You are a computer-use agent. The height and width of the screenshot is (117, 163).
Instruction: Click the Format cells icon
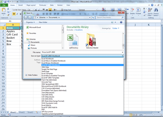138,10
